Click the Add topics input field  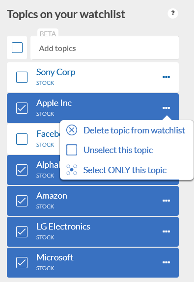click(105, 48)
